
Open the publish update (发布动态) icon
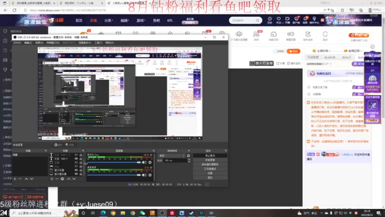click(x=308, y=35)
